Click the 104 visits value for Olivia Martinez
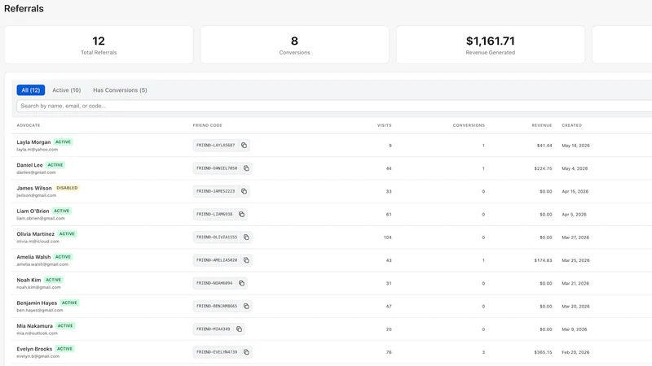652x366 pixels. coord(387,237)
